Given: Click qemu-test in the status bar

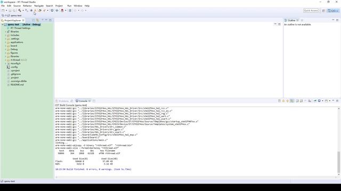Looking at the screenshot, I should coord(10,181).
